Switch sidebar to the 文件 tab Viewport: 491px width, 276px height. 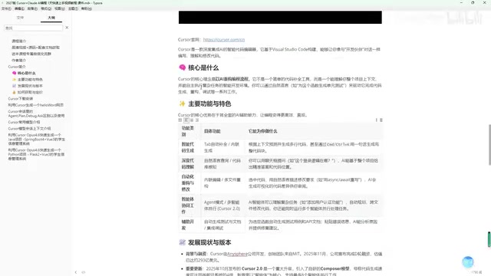click(20, 18)
